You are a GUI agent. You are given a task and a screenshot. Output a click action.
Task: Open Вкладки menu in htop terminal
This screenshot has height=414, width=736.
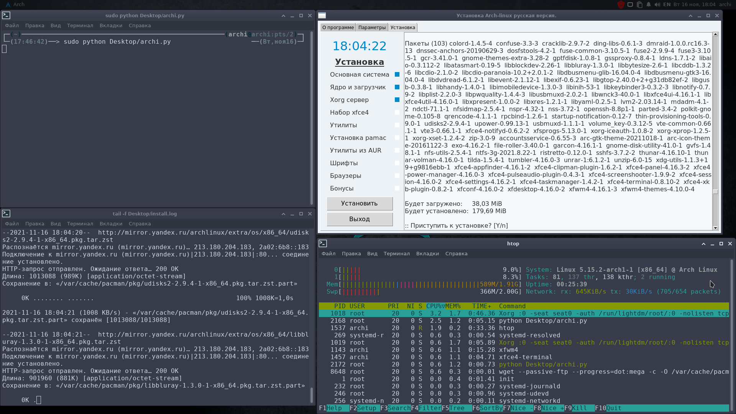427,254
